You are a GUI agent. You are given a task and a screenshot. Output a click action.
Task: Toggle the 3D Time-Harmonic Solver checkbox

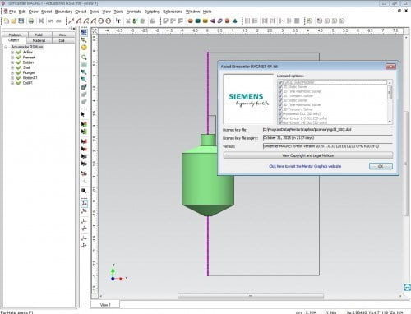[x=280, y=104]
